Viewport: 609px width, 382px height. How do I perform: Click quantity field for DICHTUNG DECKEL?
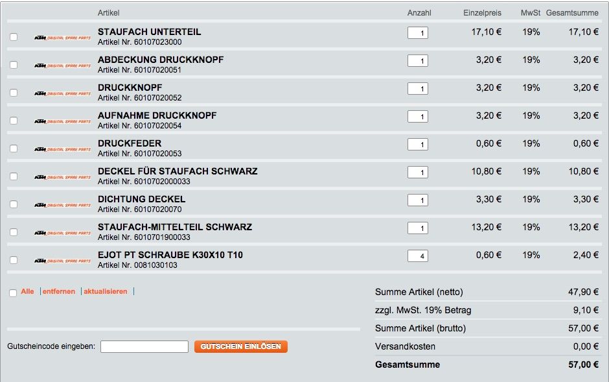[x=418, y=200]
